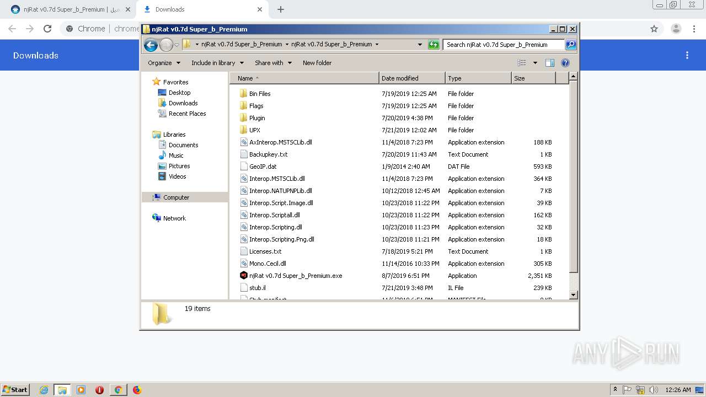706x397 pixels.
Task: Select Favorites in navigation pane
Action: (x=175, y=82)
